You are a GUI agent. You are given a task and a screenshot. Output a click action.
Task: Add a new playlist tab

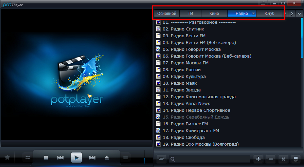[286, 14]
